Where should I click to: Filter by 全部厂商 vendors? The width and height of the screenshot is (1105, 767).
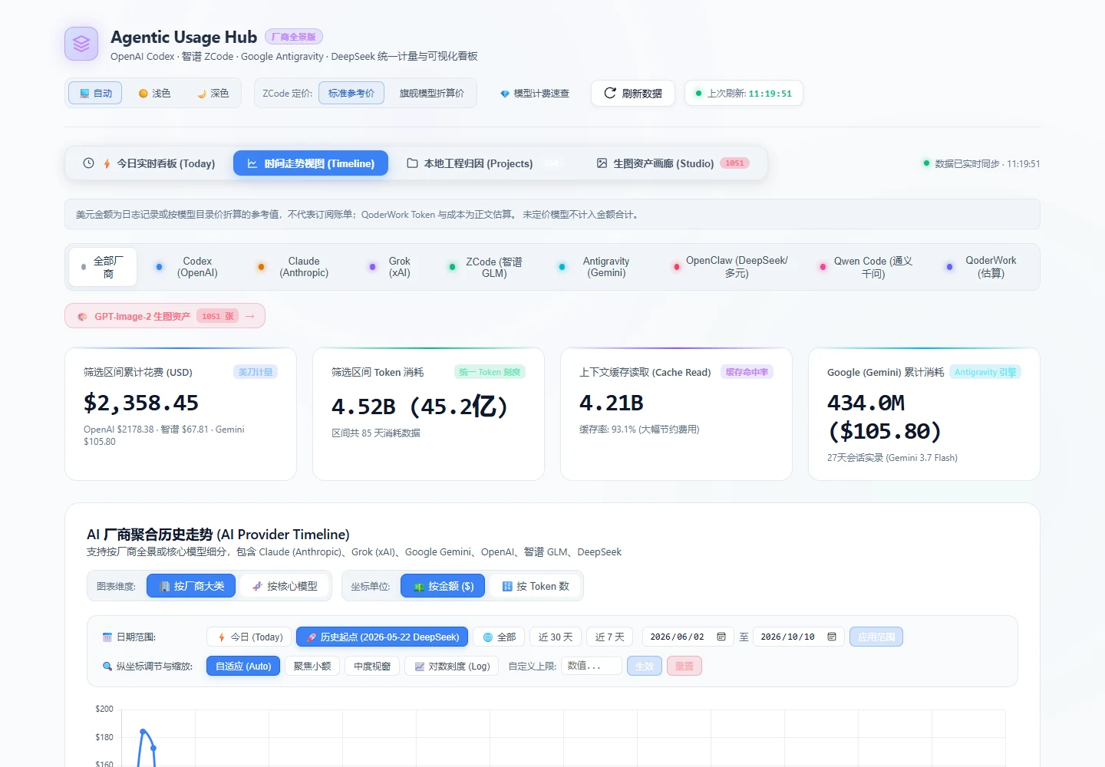click(103, 267)
